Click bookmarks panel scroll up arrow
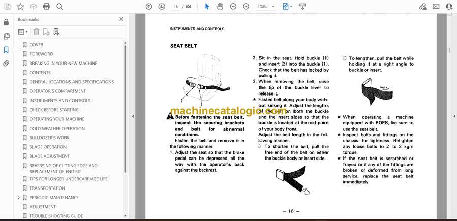457x221 pixels. pyautogui.click(x=125, y=43)
